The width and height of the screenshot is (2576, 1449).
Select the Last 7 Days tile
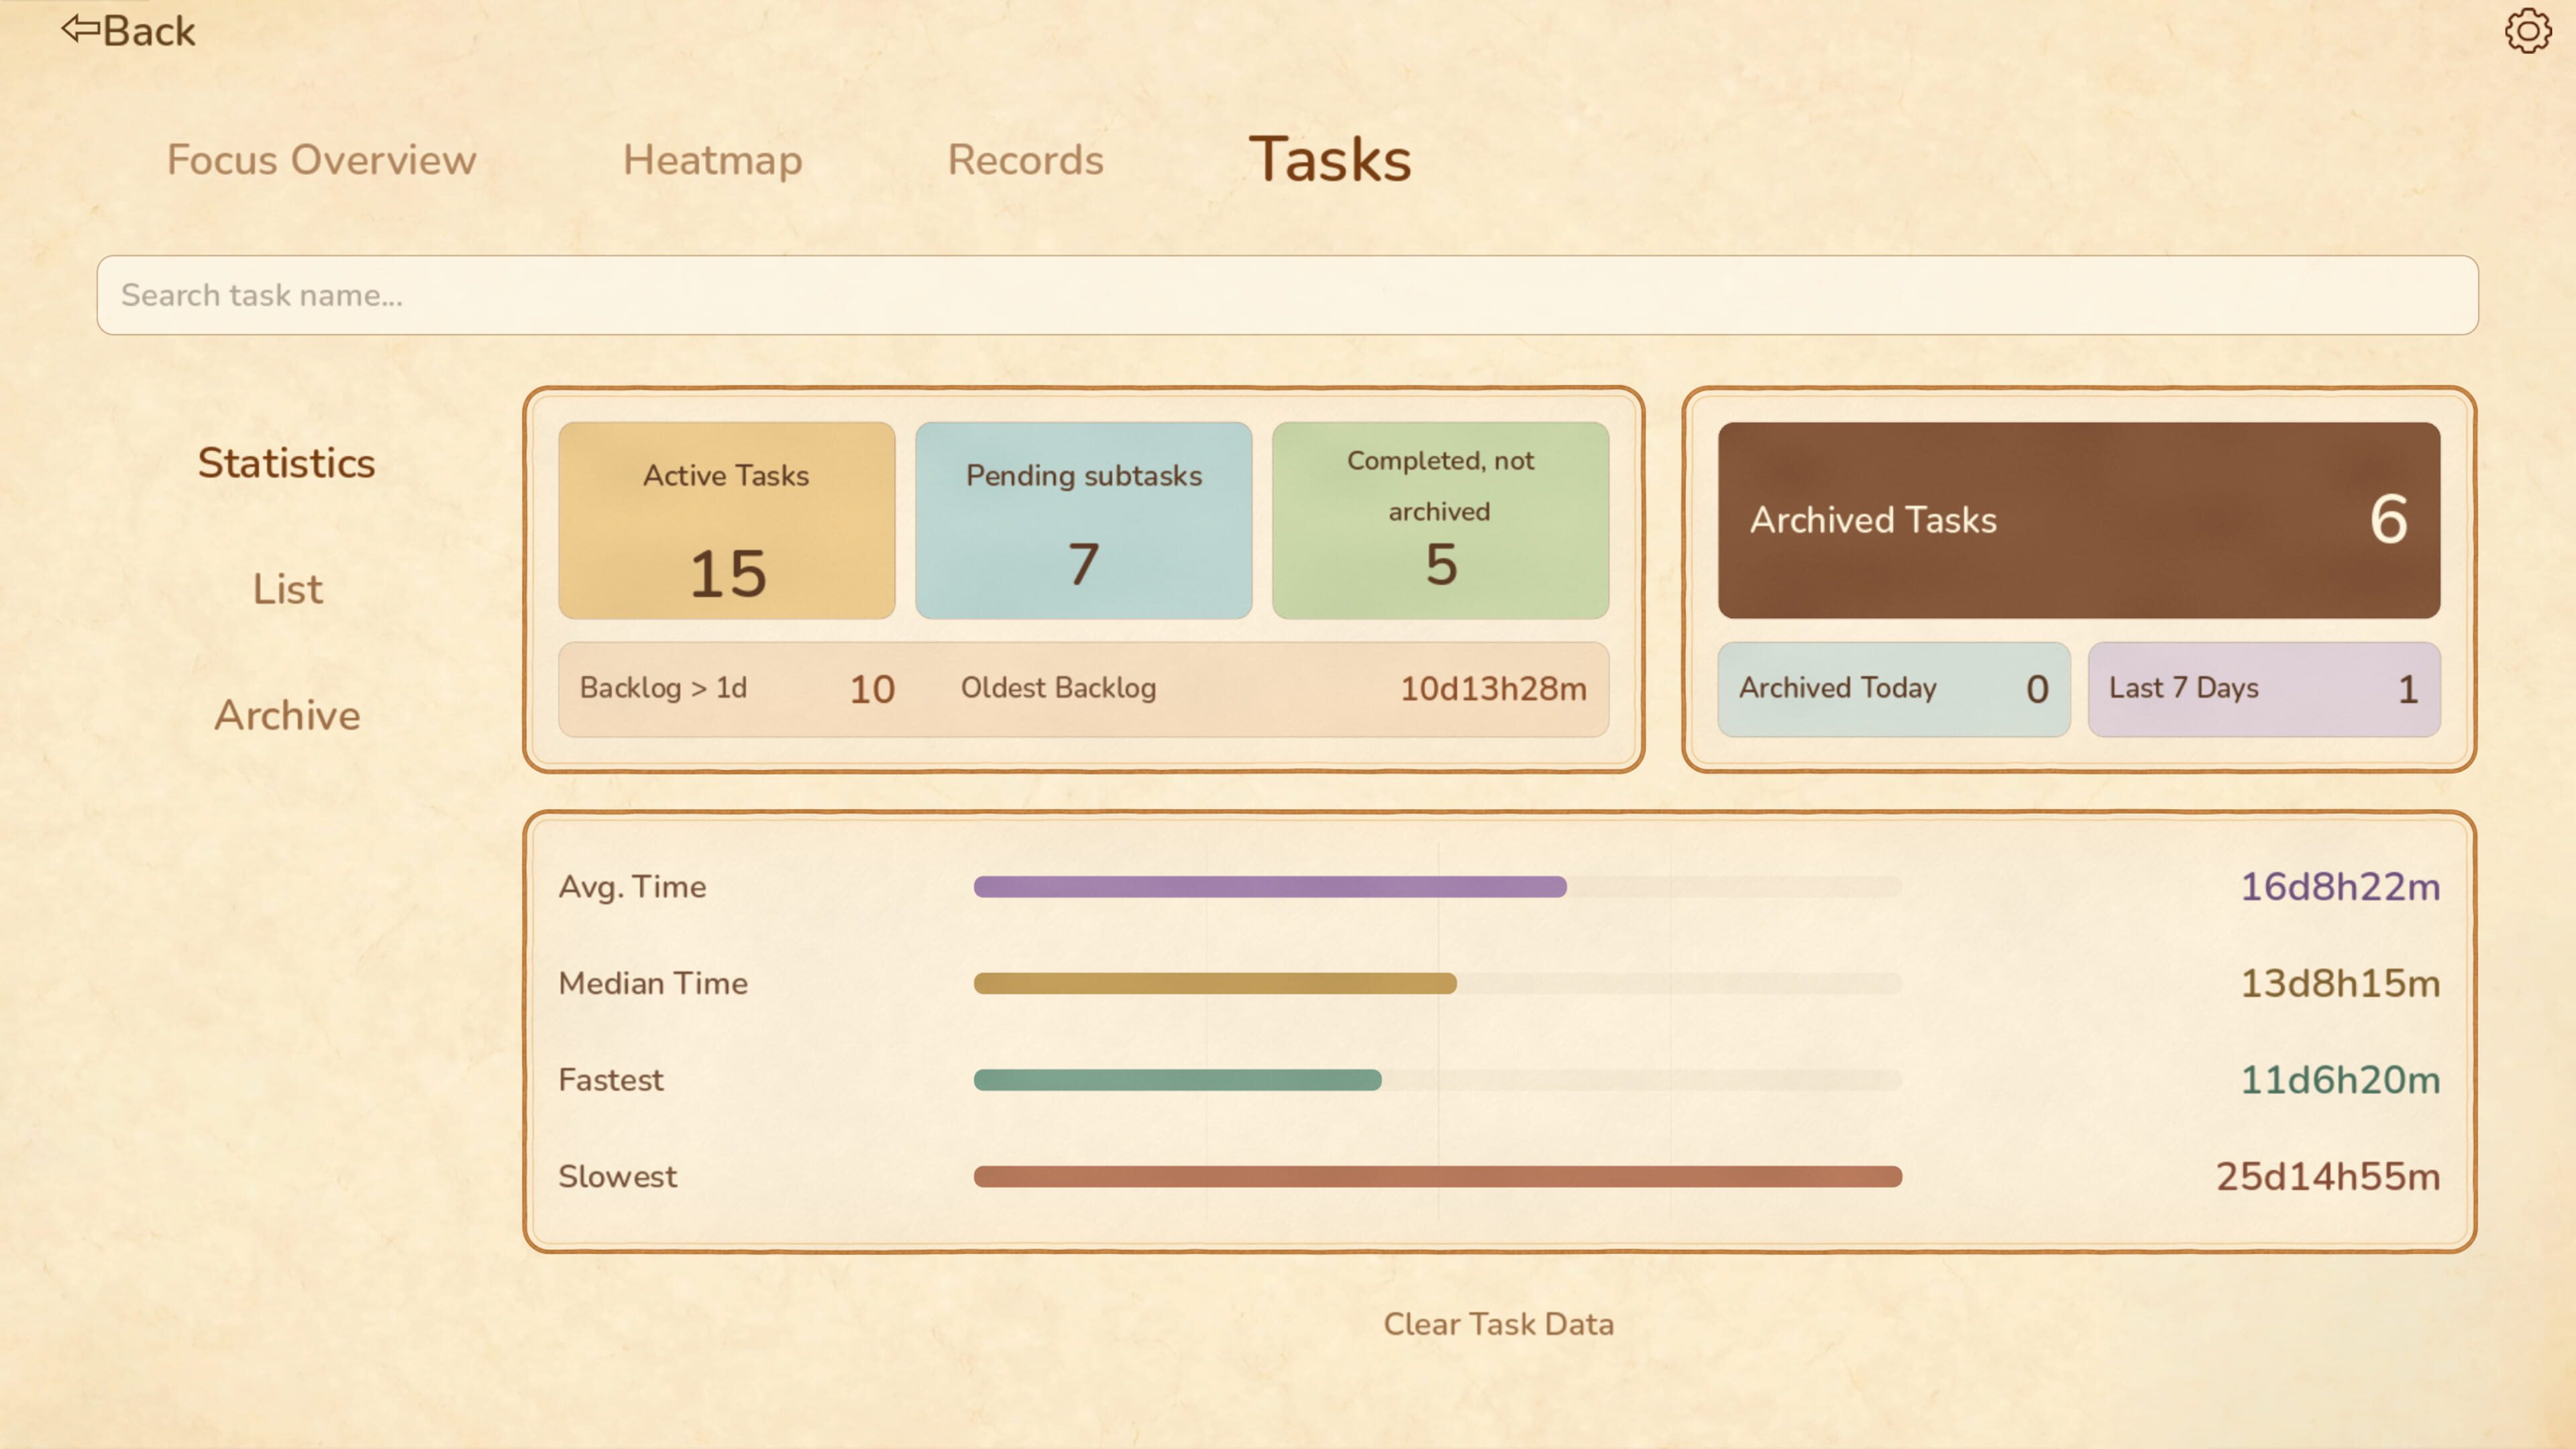coord(2264,689)
